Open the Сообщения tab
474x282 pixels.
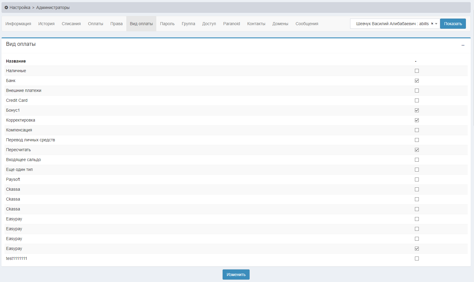[x=307, y=24]
